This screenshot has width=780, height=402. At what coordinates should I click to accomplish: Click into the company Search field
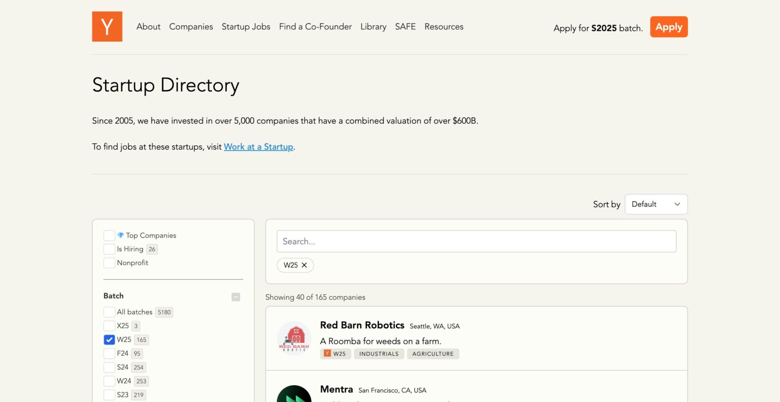tap(476, 241)
